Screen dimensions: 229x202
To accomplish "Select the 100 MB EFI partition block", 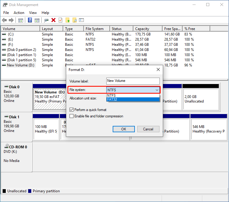I will coord(46,127).
